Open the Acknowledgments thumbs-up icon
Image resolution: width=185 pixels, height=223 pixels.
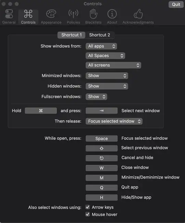[x=138, y=14]
